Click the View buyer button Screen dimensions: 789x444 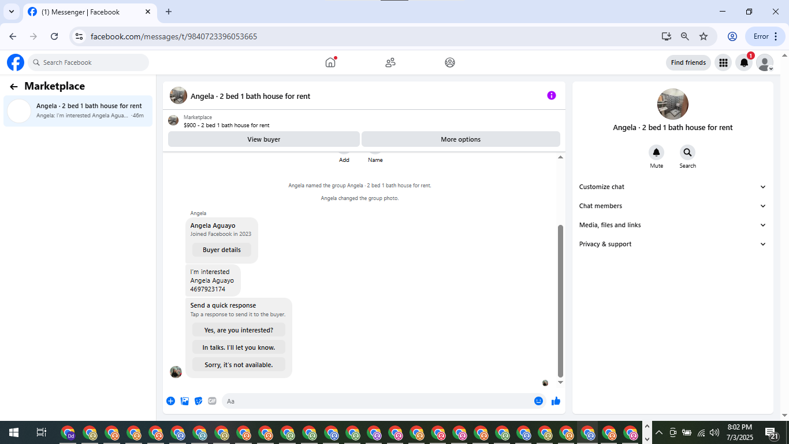pos(264,139)
